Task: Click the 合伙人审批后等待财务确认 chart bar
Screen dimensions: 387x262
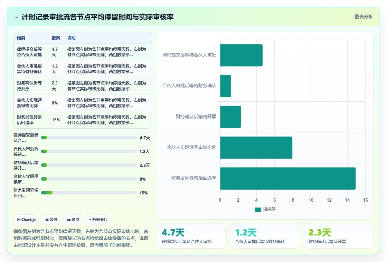Action: tap(226, 86)
